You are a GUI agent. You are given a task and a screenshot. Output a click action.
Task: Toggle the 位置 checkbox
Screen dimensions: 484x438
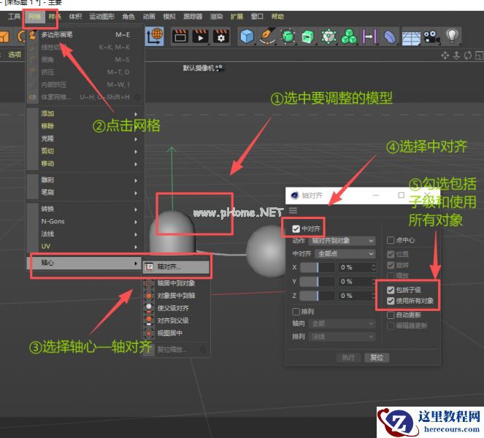391,254
